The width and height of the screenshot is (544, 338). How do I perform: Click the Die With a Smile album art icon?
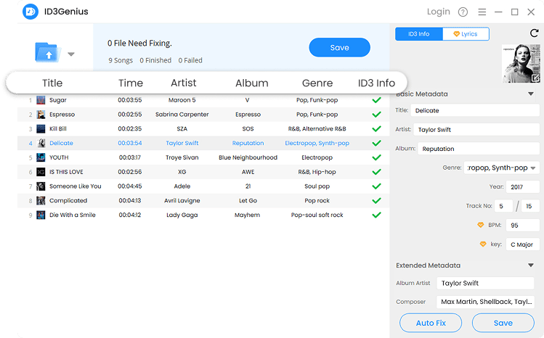[41, 215]
